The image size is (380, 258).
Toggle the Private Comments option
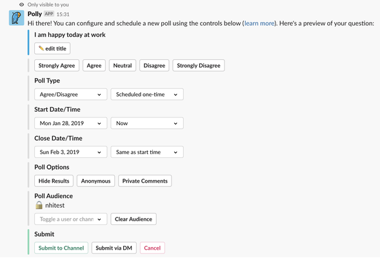tap(145, 181)
